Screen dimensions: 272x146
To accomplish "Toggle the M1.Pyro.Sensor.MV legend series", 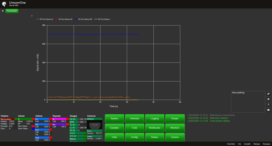I will 85,19.
